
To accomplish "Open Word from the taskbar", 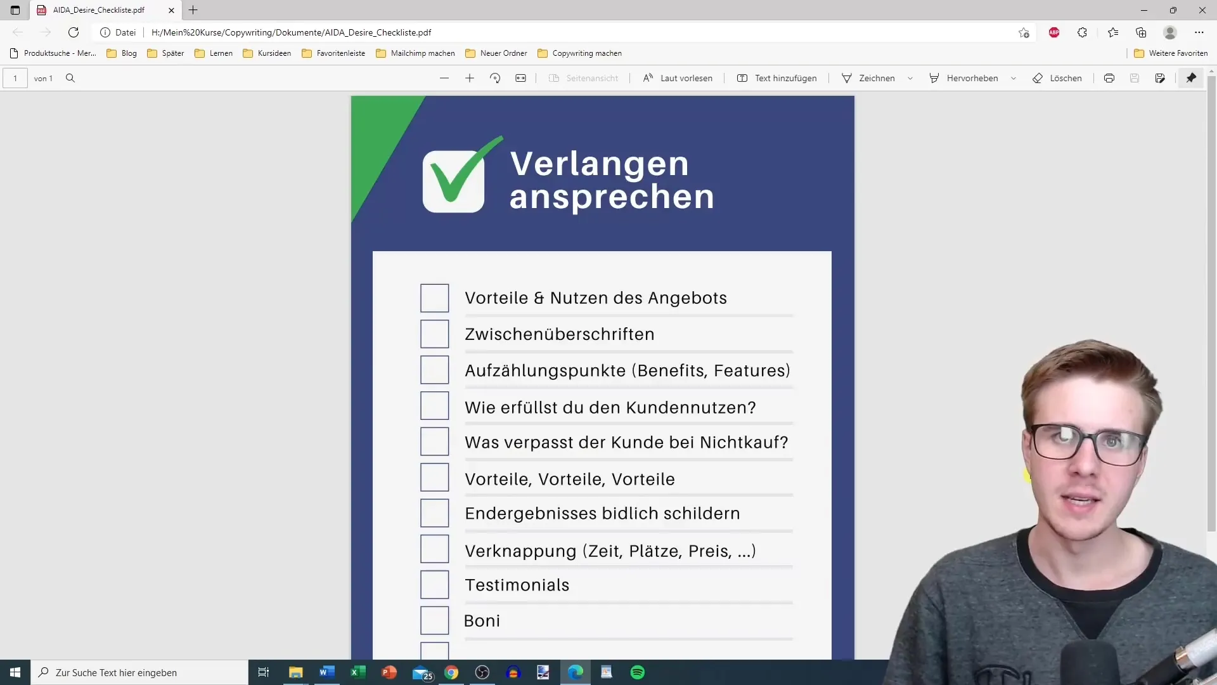I will [x=327, y=672].
